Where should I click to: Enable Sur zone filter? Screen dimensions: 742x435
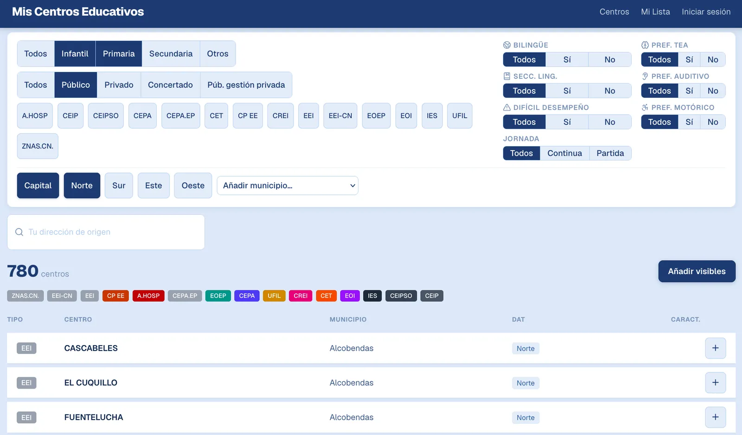tap(119, 186)
